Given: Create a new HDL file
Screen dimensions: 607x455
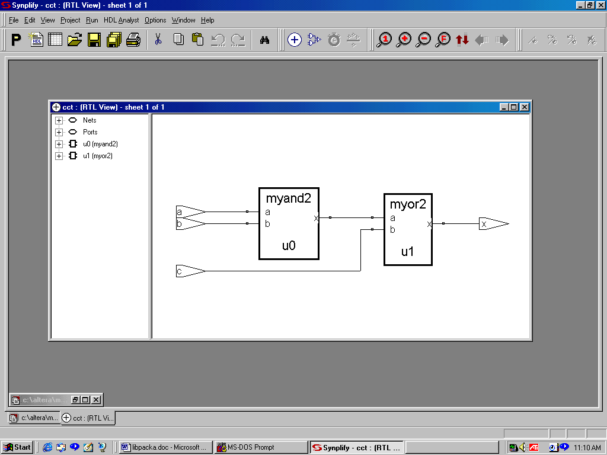Looking at the screenshot, I should pyautogui.click(x=36, y=40).
